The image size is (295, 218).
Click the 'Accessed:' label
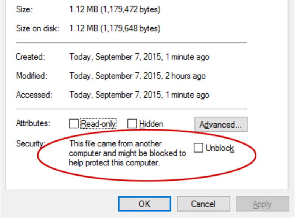[x=33, y=95]
